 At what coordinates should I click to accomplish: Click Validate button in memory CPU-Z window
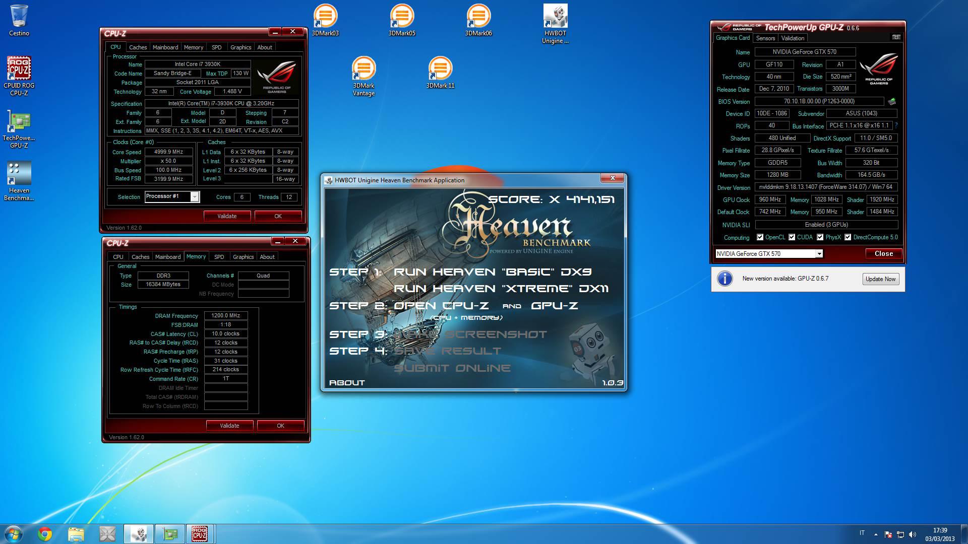tap(229, 426)
